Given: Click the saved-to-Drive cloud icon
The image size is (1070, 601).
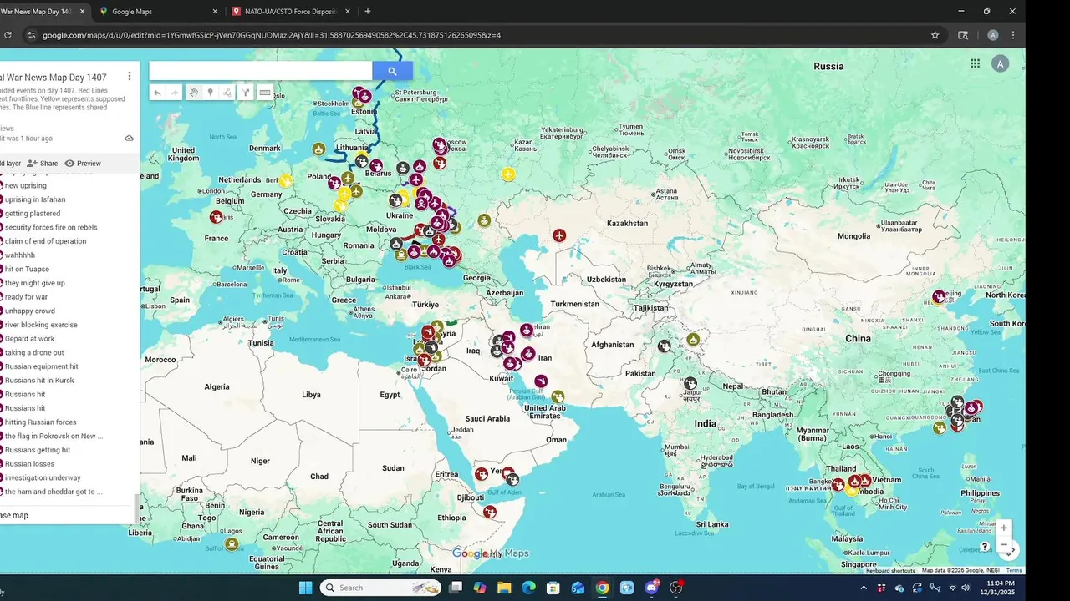Looking at the screenshot, I should [x=129, y=139].
